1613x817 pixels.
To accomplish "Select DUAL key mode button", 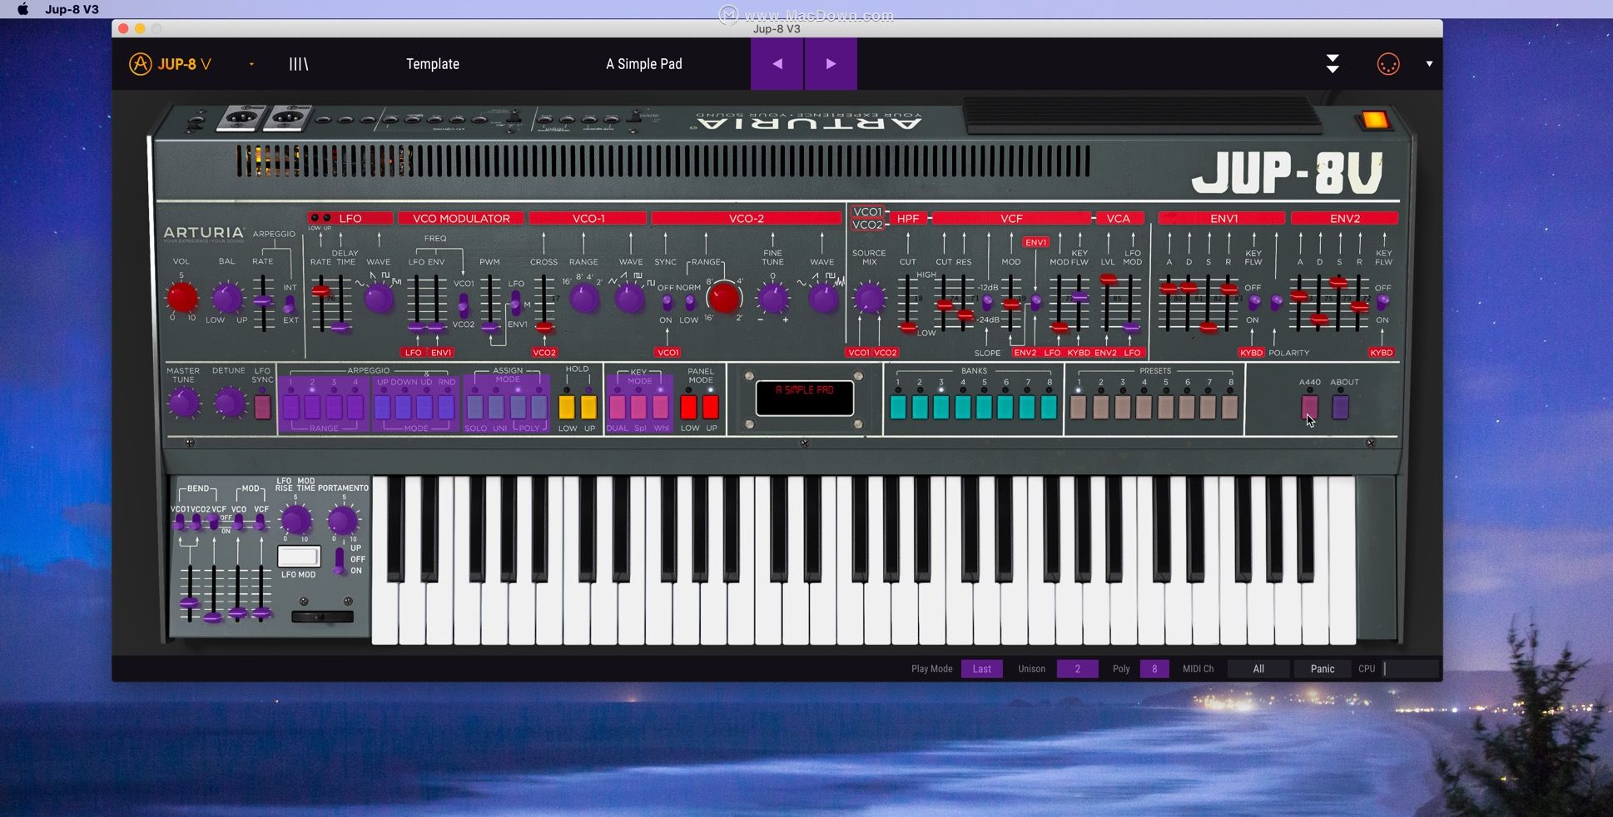I will point(617,407).
